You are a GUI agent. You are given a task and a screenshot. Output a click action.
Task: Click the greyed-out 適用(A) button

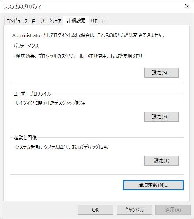[x=173, y=210]
